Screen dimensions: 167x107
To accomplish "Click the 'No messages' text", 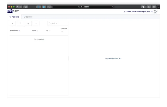I will pyautogui.click(x=39, y=39).
